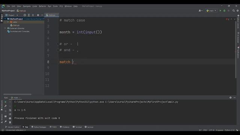The width and height of the screenshot is (240, 135).
Task: Click UTF-8 encoding in status bar
Action: click(x=211, y=130)
